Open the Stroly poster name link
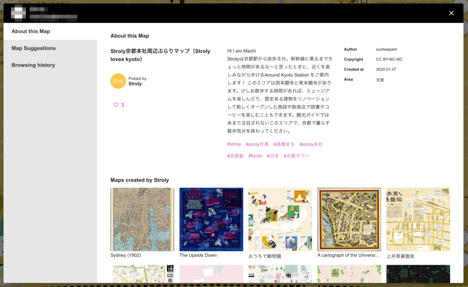This screenshot has width=468, height=287. [x=135, y=84]
